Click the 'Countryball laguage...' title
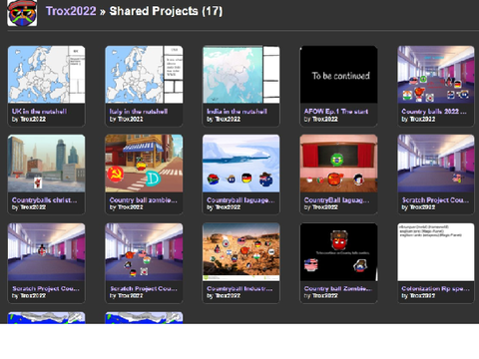 click(240, 200)
